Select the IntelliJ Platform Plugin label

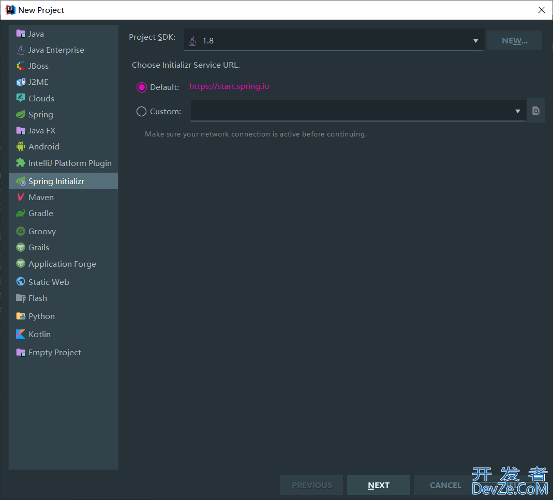point(70,163)
